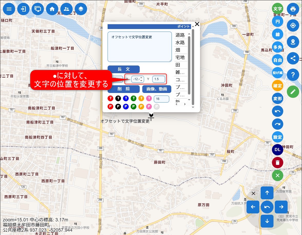Open the hamburger main menu
302x235 pixels.
[x=9, y=9]
